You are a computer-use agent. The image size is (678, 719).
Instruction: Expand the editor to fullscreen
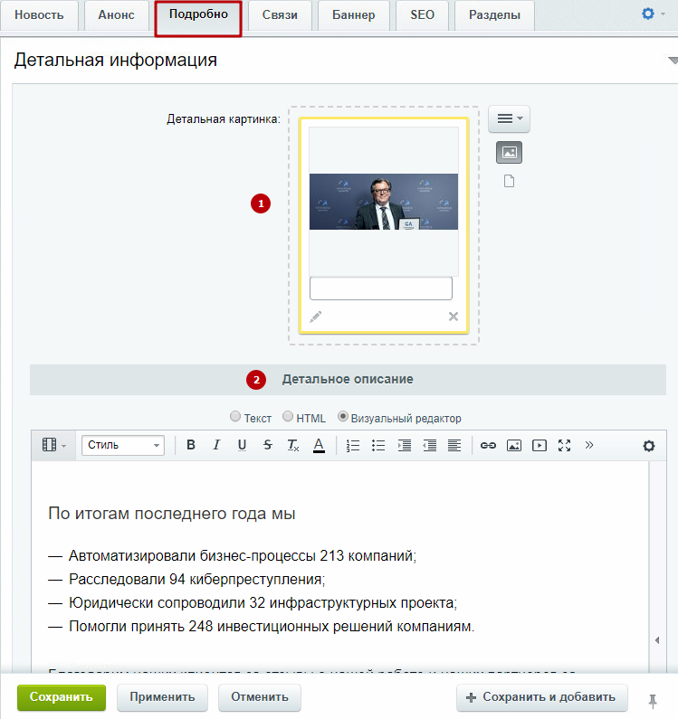pyautogui.click(x=564, y=445)
